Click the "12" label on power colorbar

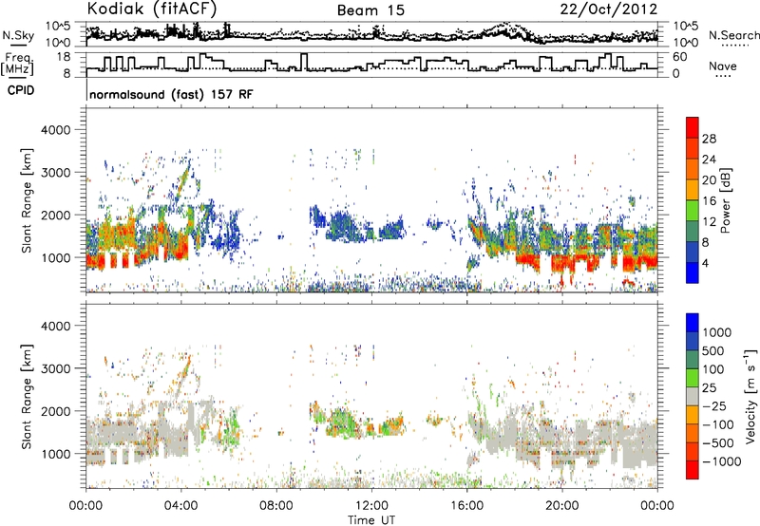click(x=709, y=222)
